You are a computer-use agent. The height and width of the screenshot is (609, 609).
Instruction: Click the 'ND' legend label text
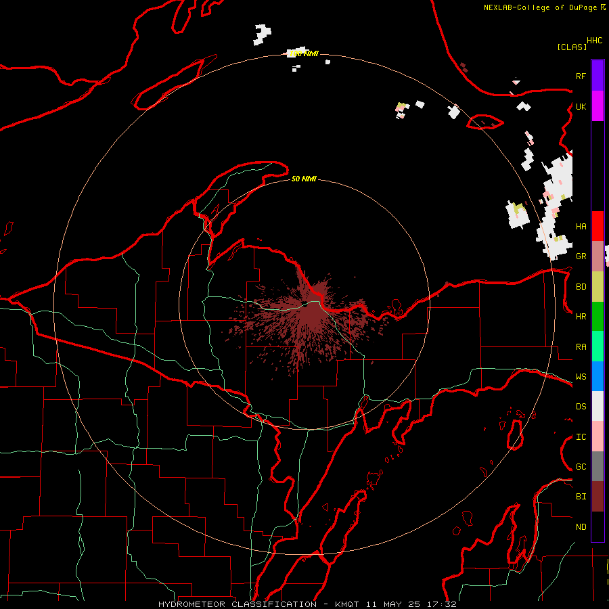coord(581,526)
